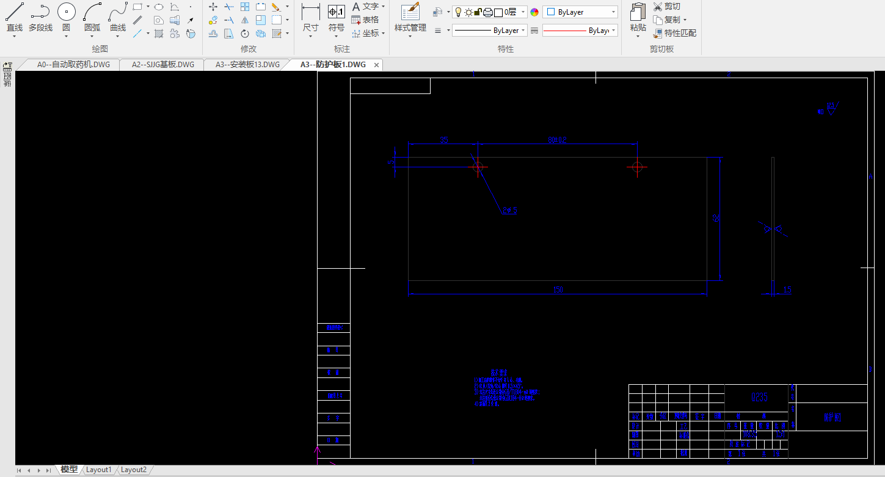The height and width of the screenshot is (477, 885).
Task: Expand the arrow under Circle (圆)
Action: pos(66,36)
